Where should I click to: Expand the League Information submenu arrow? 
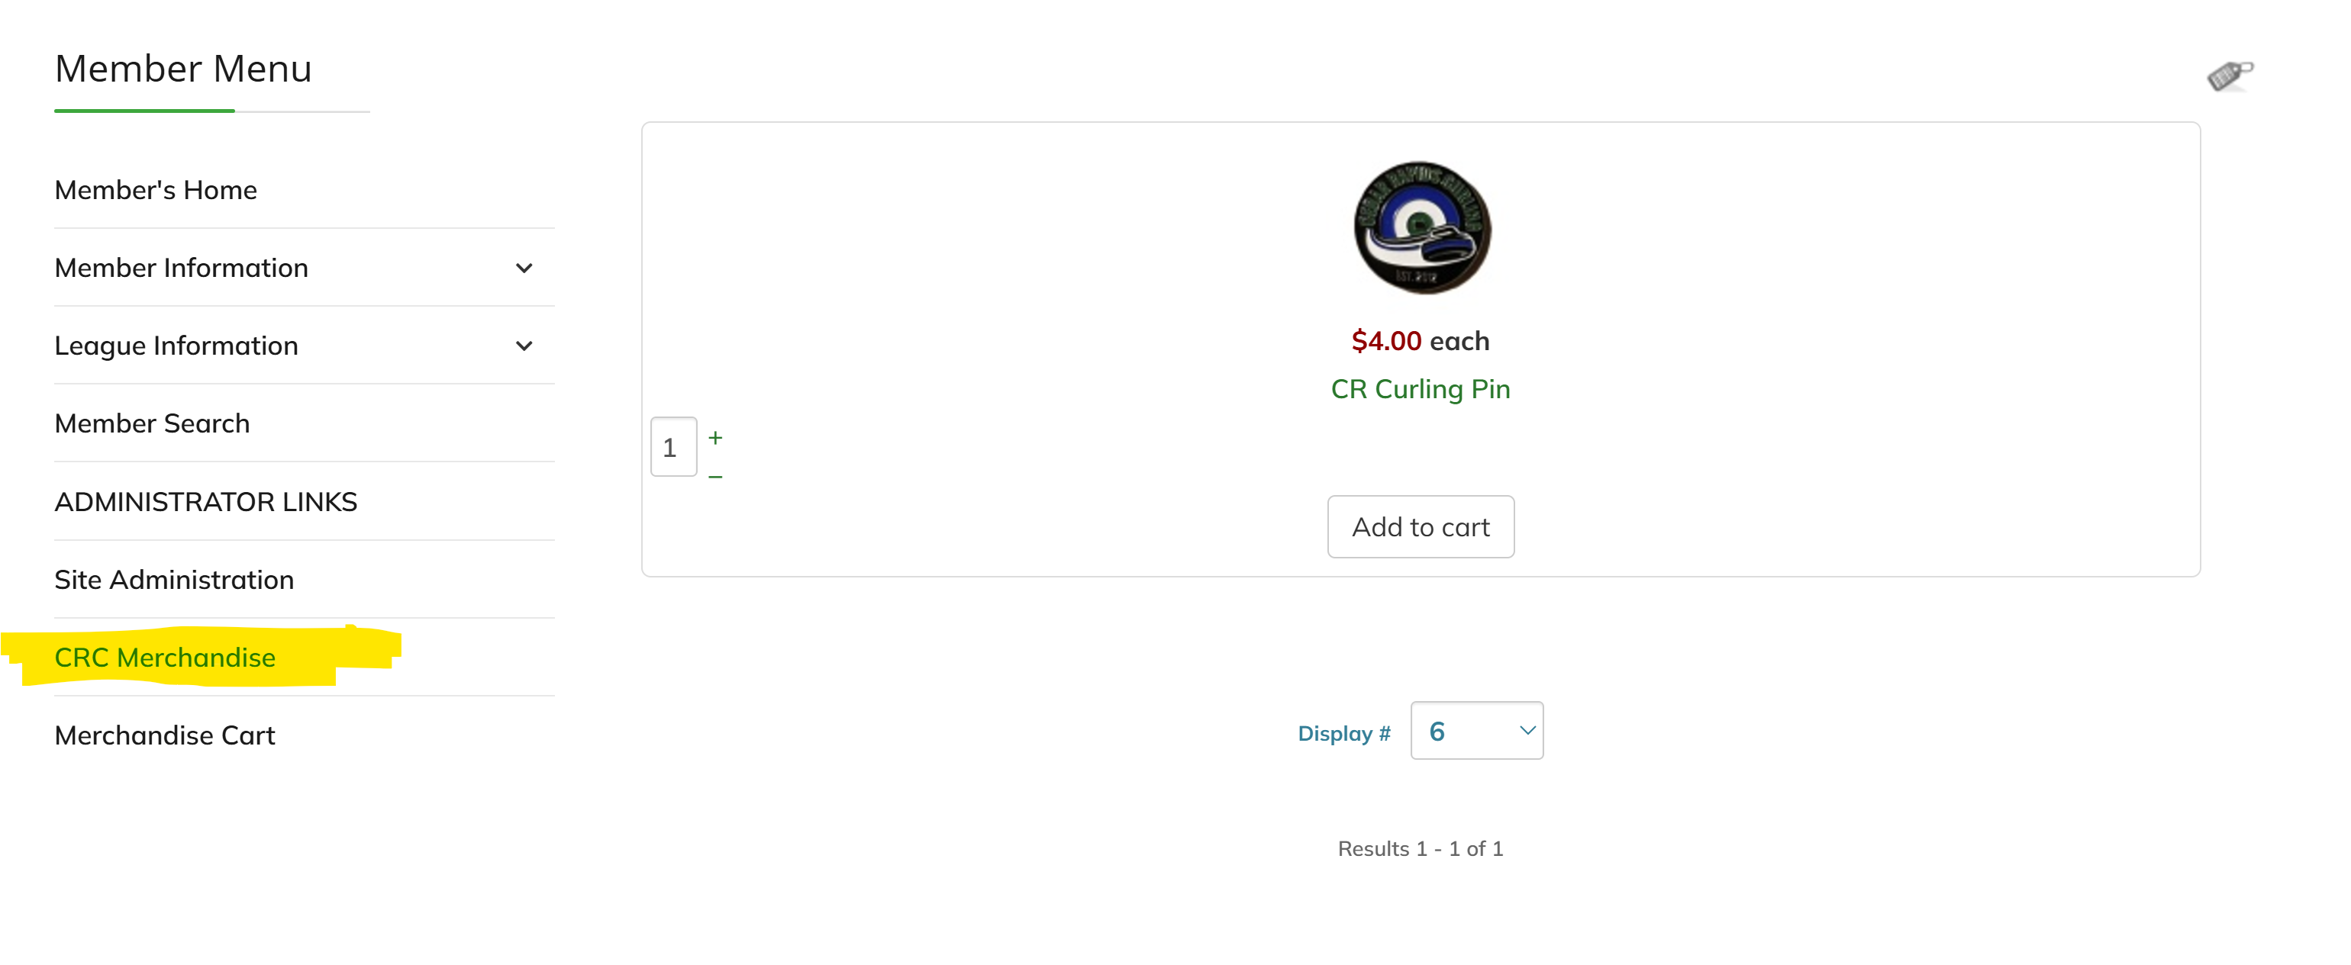pyautogui.click(x=524, y=346)
